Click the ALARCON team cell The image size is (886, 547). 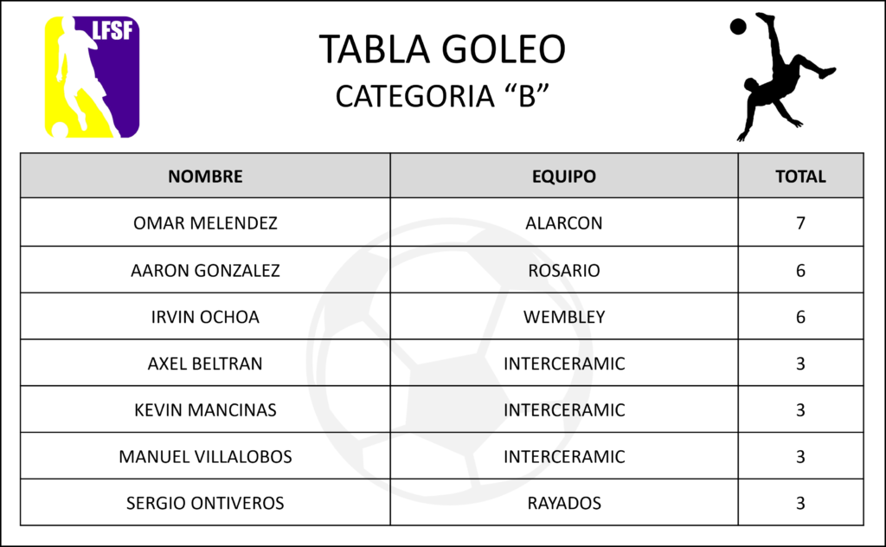coord(564,222)
